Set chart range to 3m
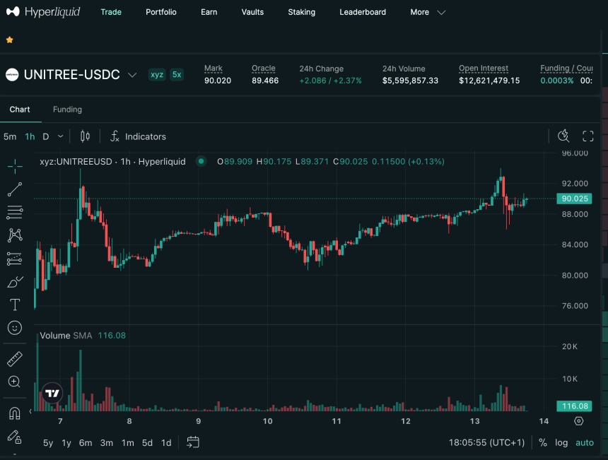The height and width of the screenshot is (460, 608). point(107,442)
